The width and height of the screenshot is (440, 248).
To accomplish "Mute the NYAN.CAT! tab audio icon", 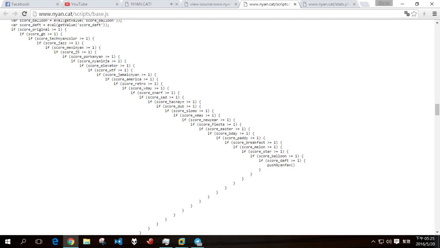I will pyautogui.click(x=172, y=4).
